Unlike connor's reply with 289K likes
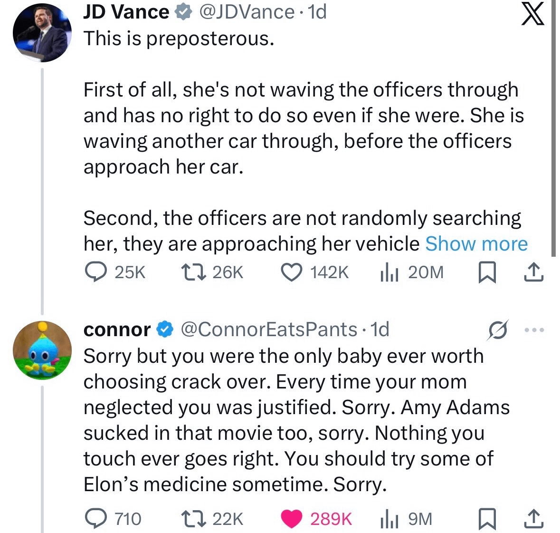Viewport: 560px width, 533px height. click(292, 519)
